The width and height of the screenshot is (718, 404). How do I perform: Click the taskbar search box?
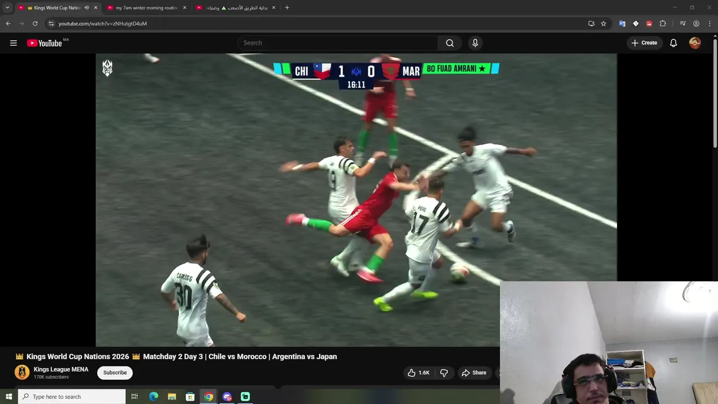coord(72,397)
